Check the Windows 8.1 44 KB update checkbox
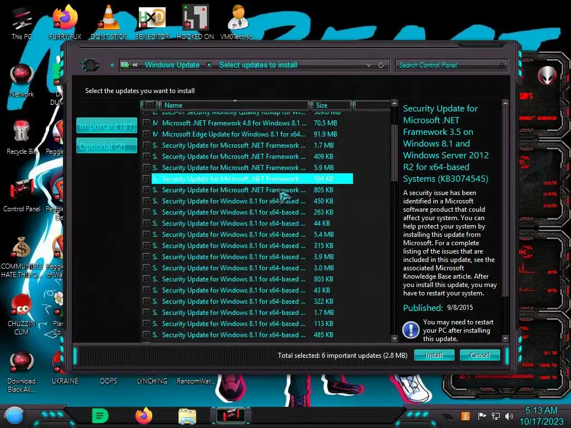Viewport: 571px width, 428px height. tap(146, 223)
